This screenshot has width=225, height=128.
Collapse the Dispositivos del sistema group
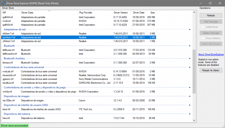pos(190,114)
